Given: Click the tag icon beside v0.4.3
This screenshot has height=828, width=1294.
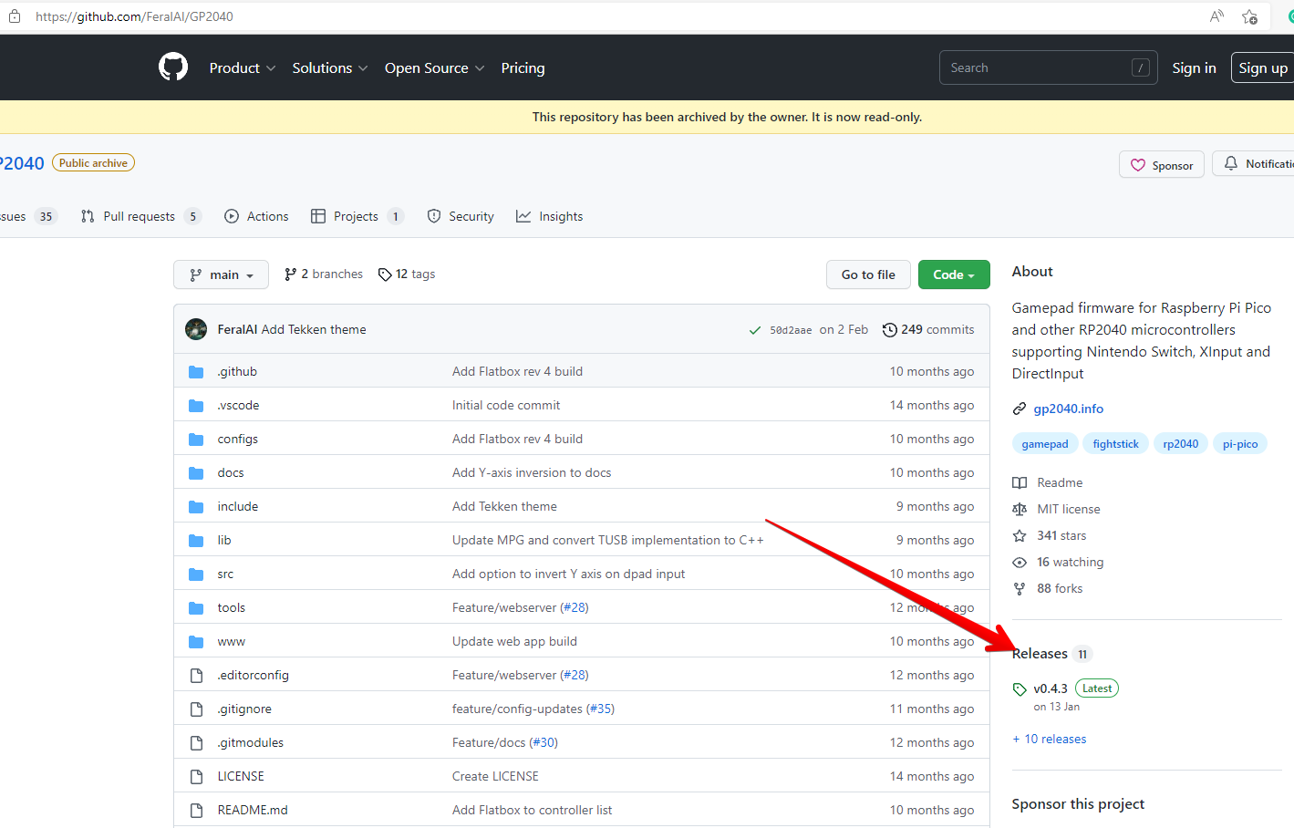Looking at the screenshot, I should point(1020,689).
